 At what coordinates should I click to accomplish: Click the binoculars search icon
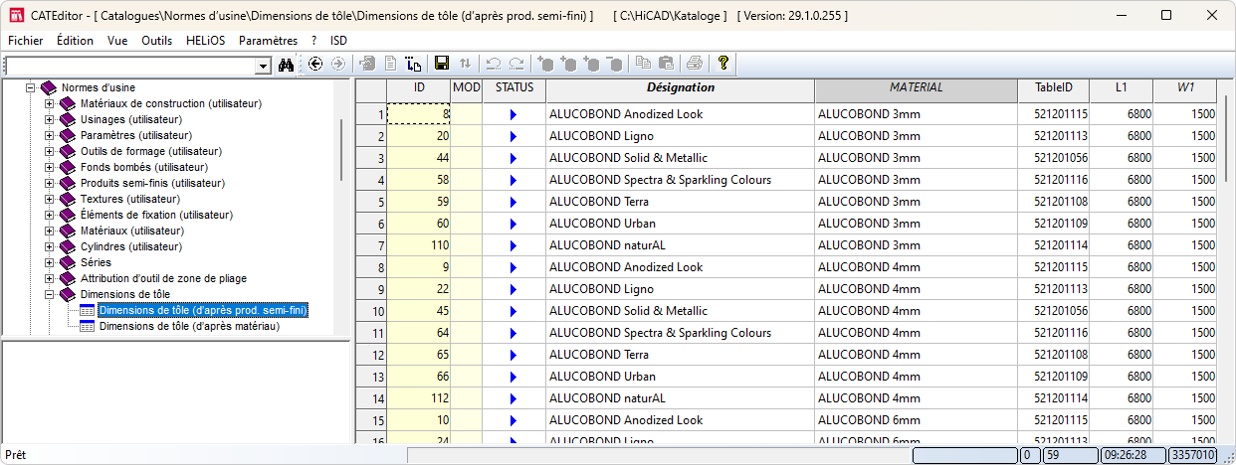pos(286,65)
